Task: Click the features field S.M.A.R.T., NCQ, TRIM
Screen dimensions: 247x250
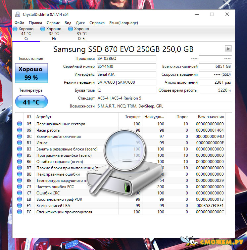Action: point(164,106)
